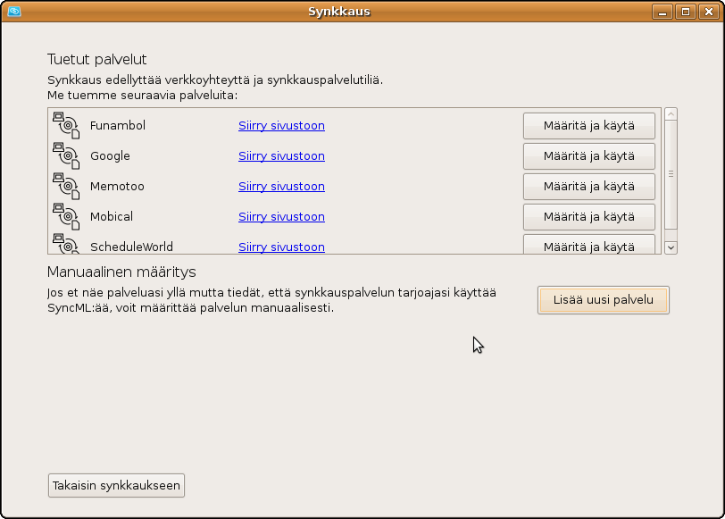Add a service with 'Lisää uusi palvelu'
Image resolution: width=725 pixels, height=519 pixels.
pos(603,300)
